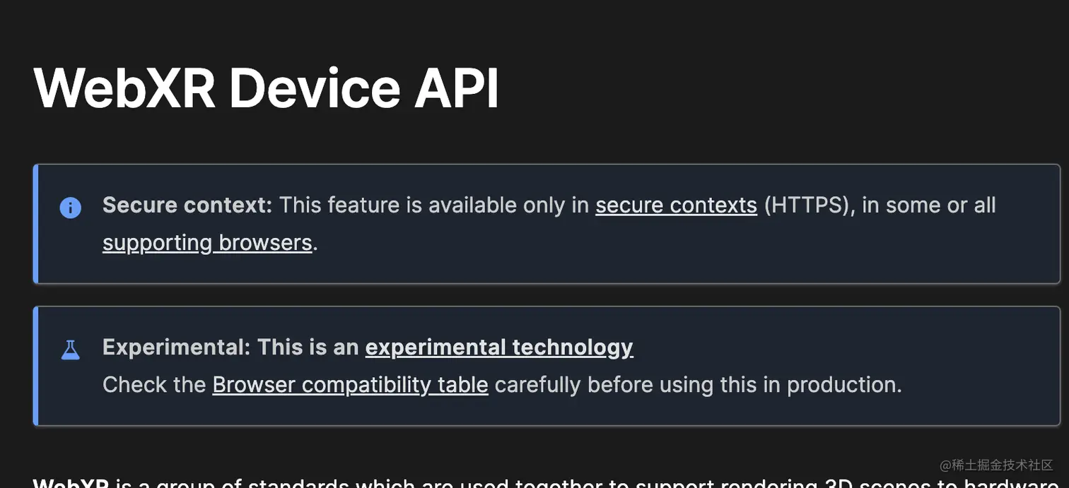Click the bold "Secure context:" label
Viewport: 1069px width, 488px height.
click(187, 206)
